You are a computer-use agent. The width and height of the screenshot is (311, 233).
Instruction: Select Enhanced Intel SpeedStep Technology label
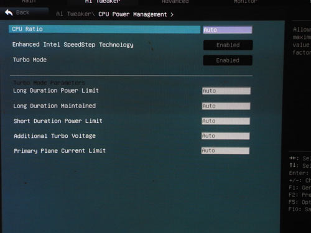pos(73,45)
